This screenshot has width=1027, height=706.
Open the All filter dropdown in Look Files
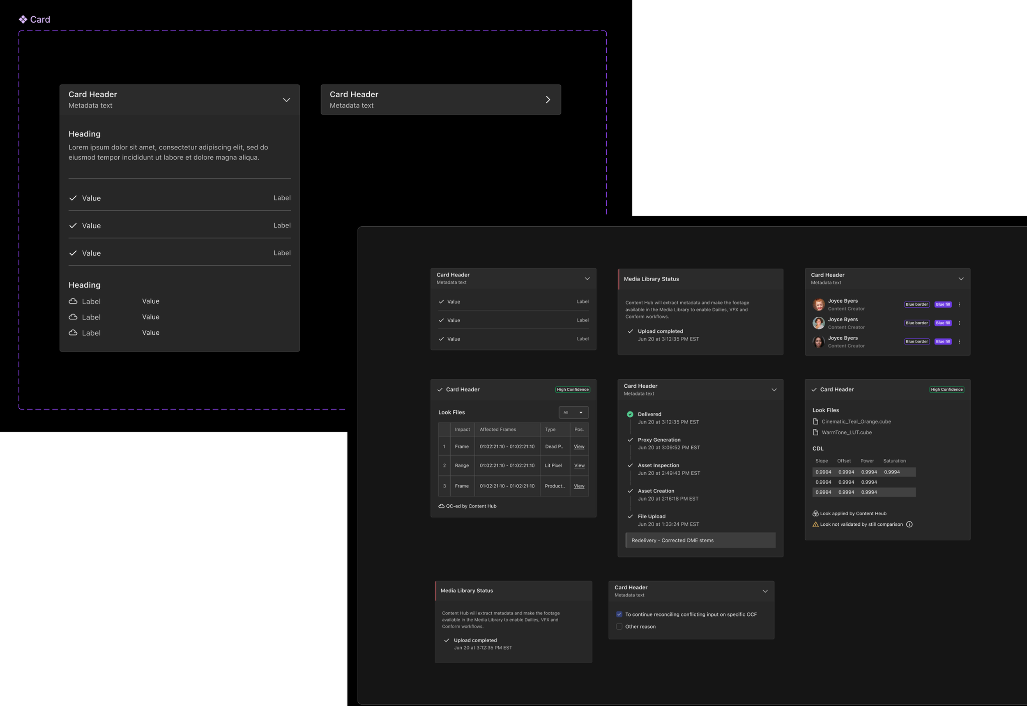[x=573, y=412]
